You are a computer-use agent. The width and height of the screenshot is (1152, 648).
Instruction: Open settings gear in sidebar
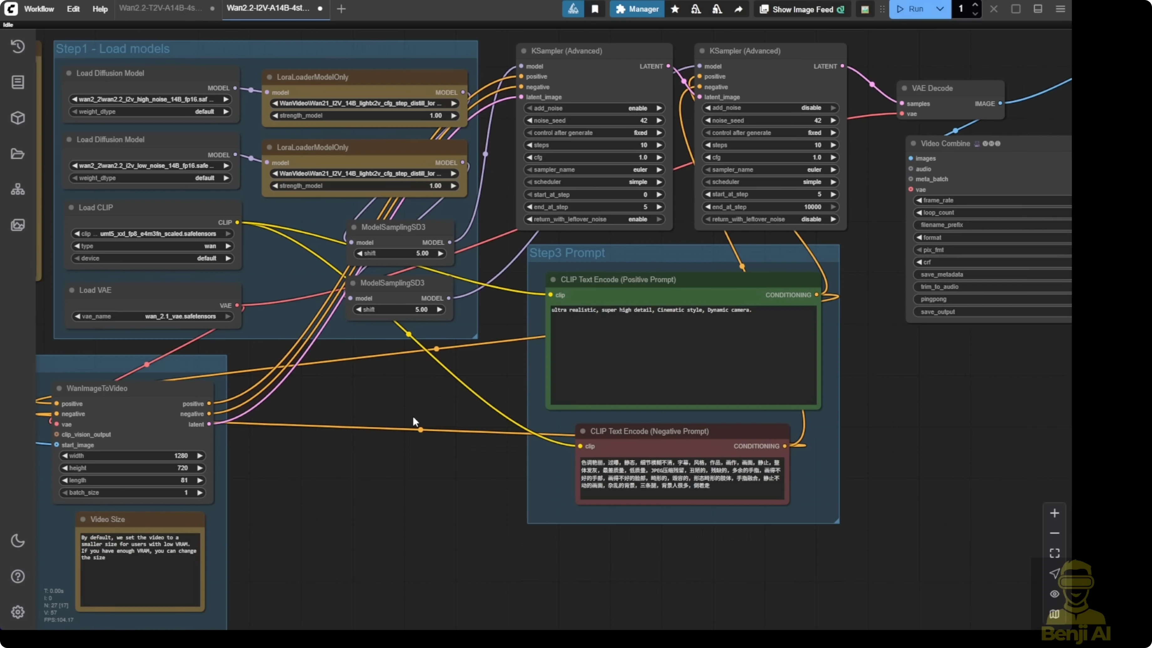(18, 612)
